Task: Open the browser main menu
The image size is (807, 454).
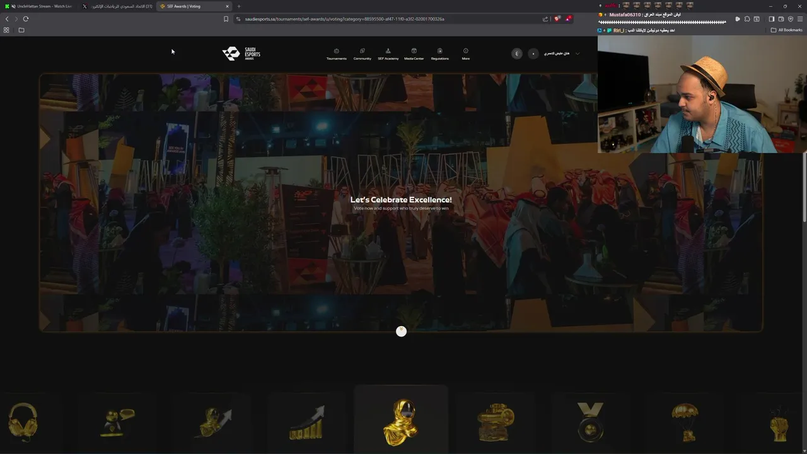Action: [x=800, y=19]
